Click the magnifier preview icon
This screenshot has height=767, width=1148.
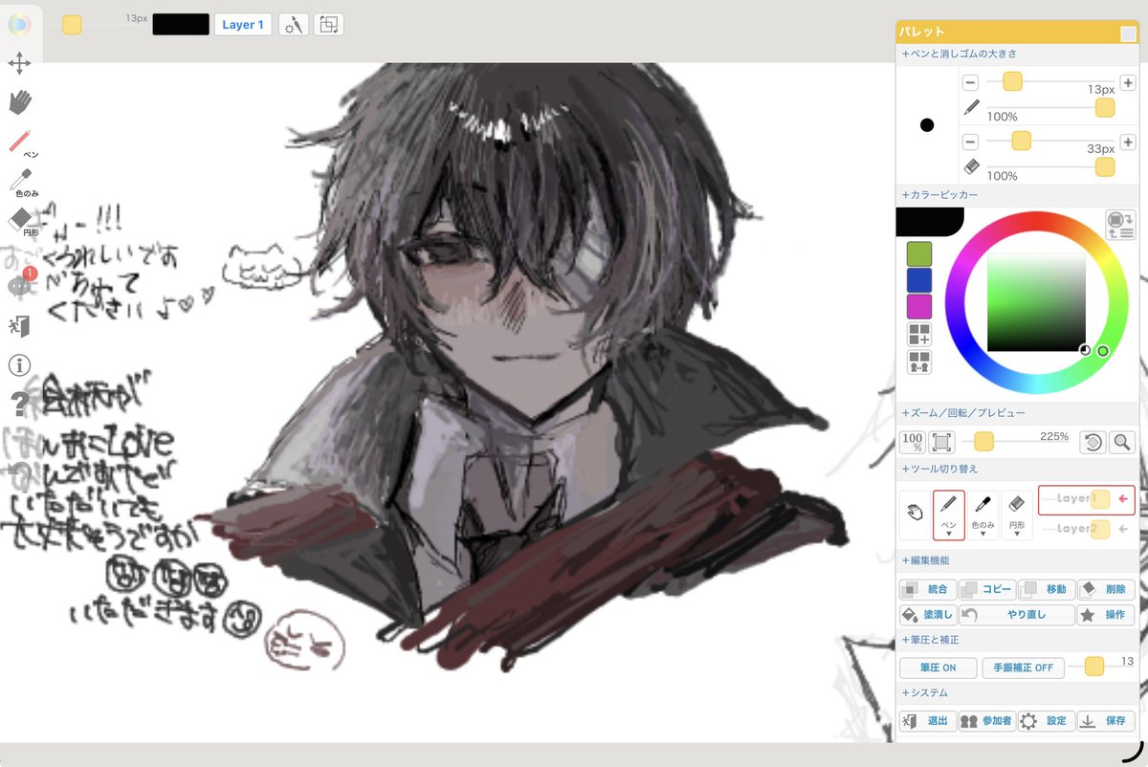1121,442
